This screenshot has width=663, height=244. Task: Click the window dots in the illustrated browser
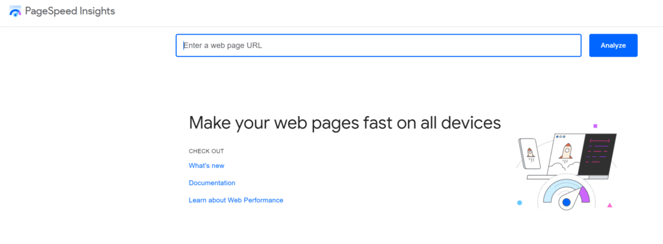coord(561,137)
